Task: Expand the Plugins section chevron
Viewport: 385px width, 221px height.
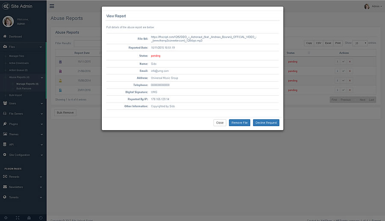Action: 41,124
